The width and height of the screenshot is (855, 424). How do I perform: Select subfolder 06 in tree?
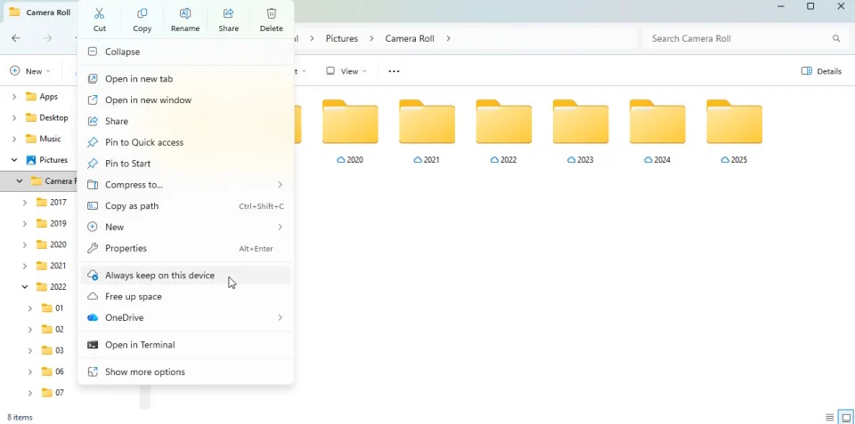point(53,372)
